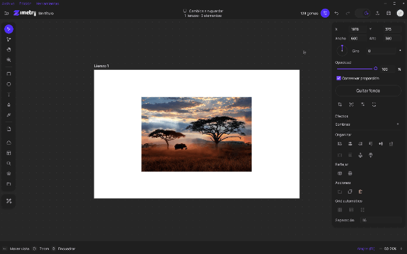Click the Ancho width field

coord(357,39)
